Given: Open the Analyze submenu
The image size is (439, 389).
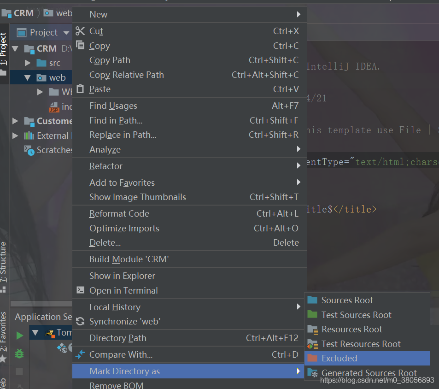Looking at the screenshot, I should (x=189, y=149).
